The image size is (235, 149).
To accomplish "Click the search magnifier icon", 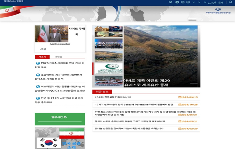I will coord(230,2).
